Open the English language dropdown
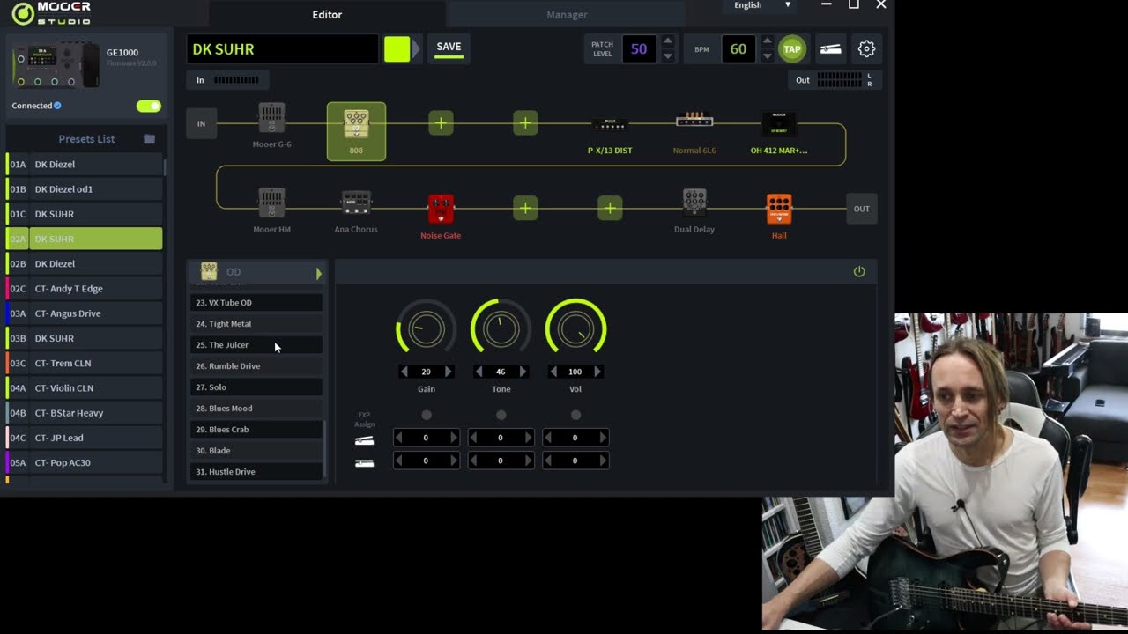 click(762, 5)
